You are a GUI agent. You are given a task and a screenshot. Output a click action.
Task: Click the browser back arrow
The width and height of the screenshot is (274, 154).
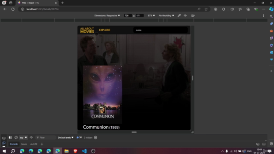pyautogui.click(x=5, y=9)
